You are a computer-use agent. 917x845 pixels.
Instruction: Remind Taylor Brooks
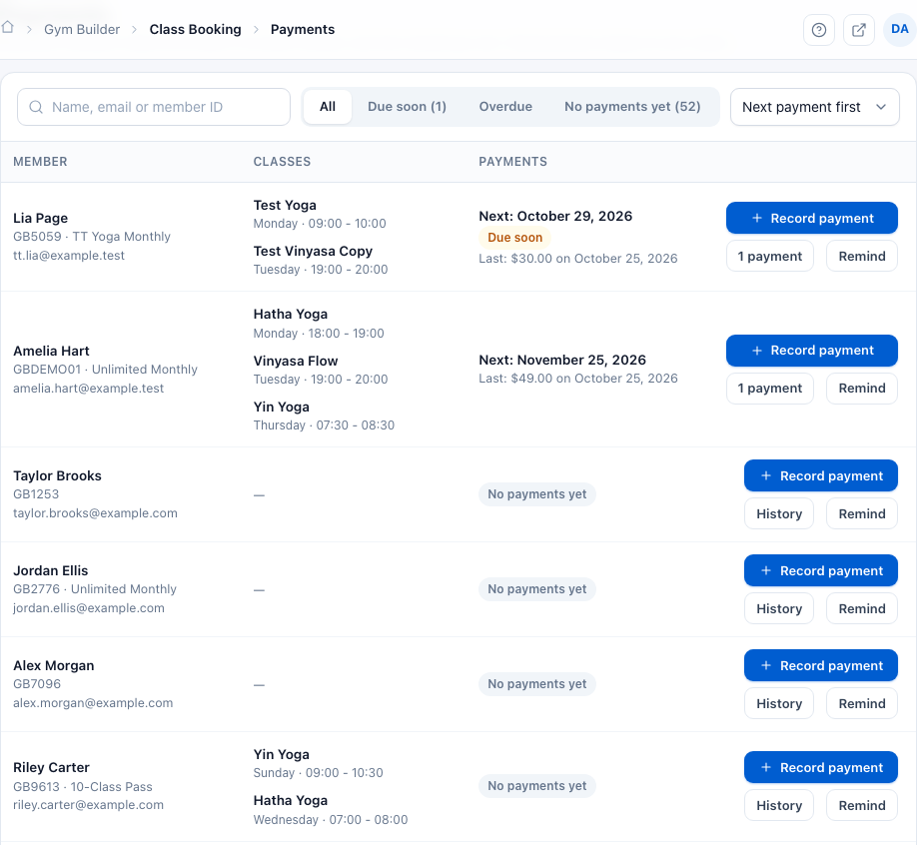pyautogui.click(x=861, y=514)
